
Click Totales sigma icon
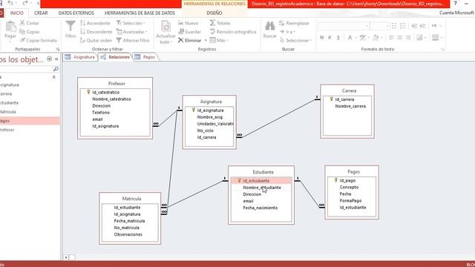tap(212, 23)
